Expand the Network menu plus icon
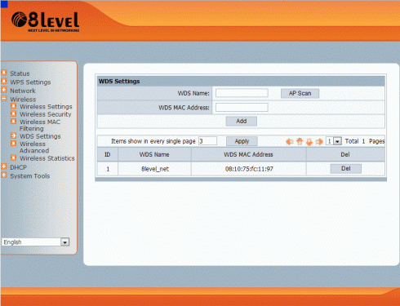Image resolution: width=400 pixels, height=306 pixels. (4, 90)
